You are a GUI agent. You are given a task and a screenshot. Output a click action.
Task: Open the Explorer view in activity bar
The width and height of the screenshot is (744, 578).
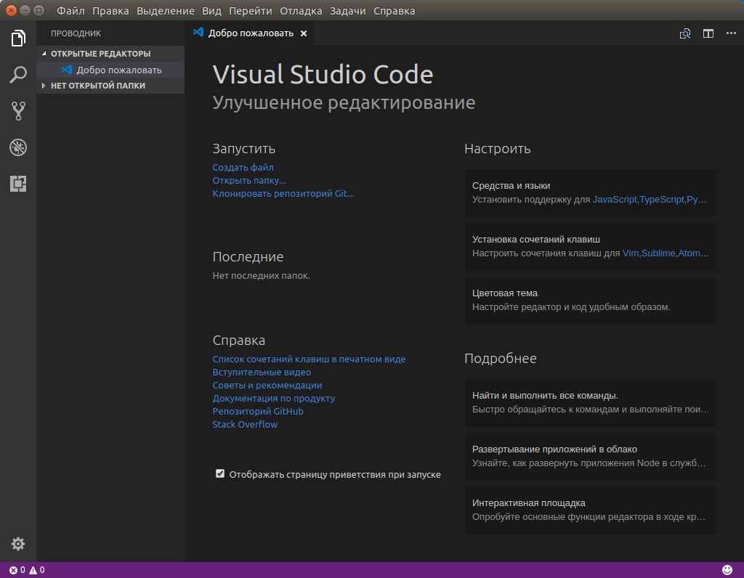[x=18, y=38]
